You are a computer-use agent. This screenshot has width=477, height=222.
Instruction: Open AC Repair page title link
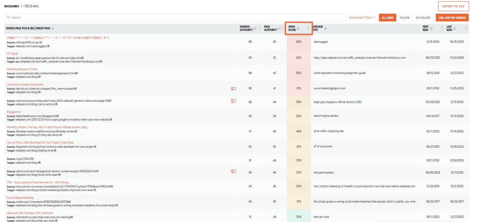(12, 54)
